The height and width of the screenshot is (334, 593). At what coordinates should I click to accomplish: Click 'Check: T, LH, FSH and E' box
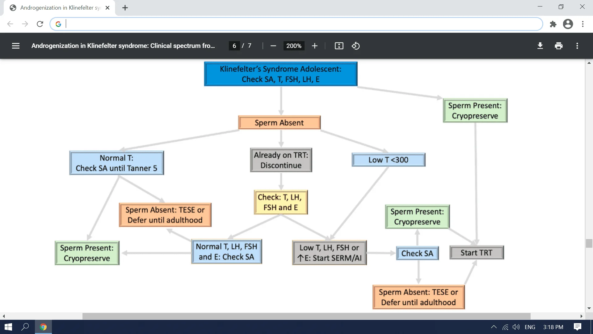tap(281, 202)
